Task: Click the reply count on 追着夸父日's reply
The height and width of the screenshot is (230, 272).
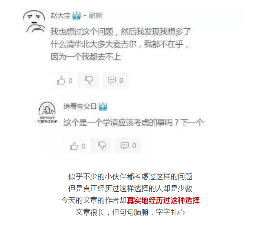Action: [134, 146]
